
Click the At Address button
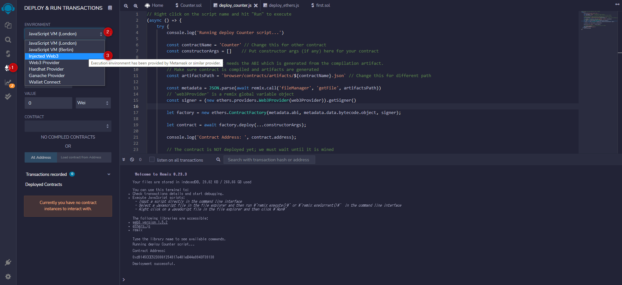tap(41, 157)
